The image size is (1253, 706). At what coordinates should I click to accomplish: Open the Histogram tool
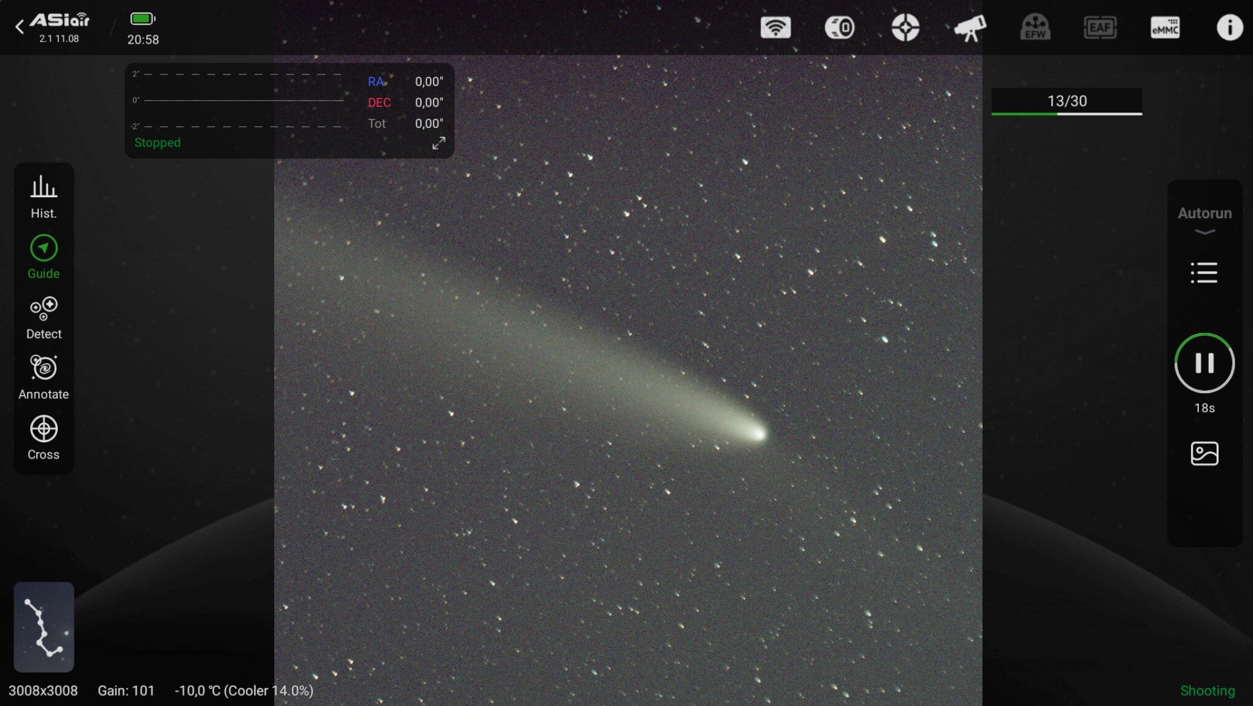(44, 197)
